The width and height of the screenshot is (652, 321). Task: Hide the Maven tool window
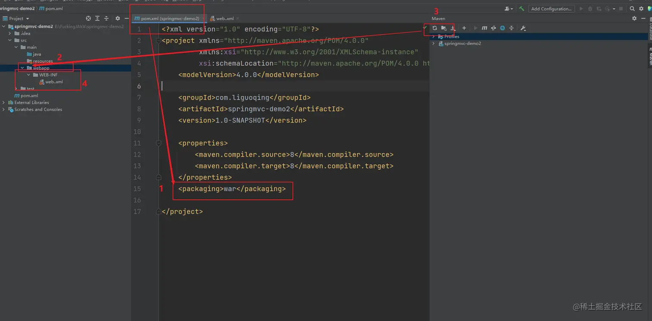click(643, 19)
